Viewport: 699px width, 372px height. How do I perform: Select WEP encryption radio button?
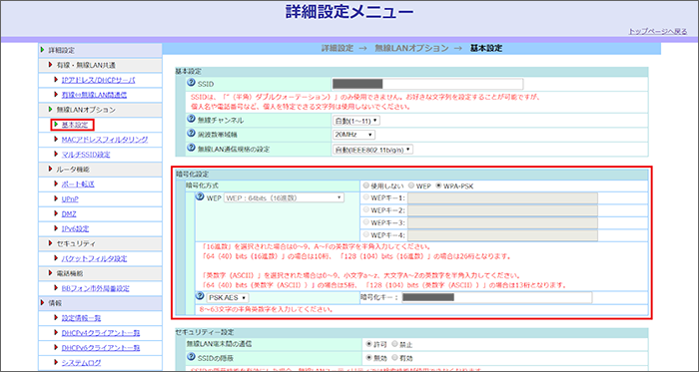click(411, 186)
